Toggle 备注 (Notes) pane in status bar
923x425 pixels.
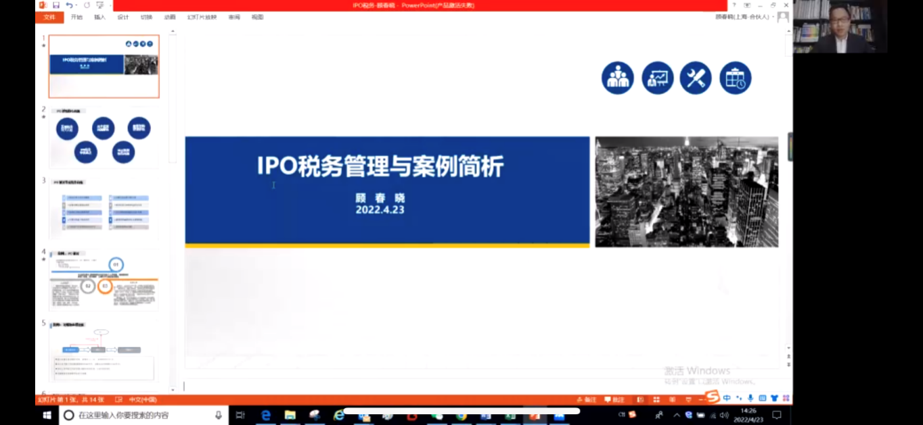pos(586,399)
